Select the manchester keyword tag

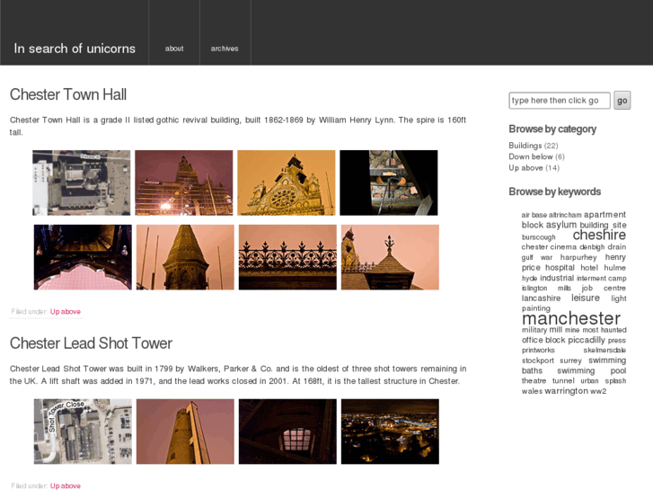pos(570,318)
